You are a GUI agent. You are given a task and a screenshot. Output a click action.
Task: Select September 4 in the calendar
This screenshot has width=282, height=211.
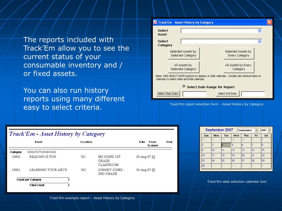point(226,145)
